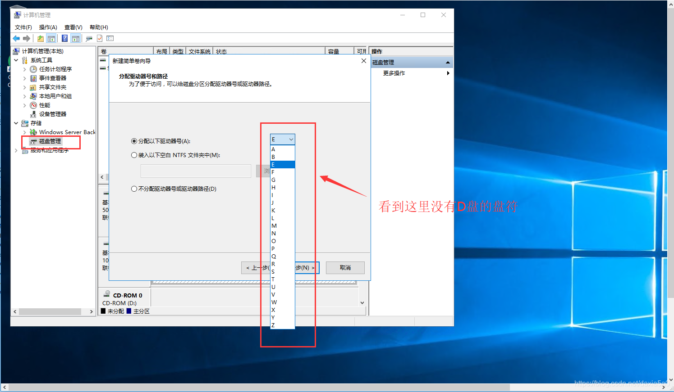Click 更多操作 in the actions pane

[394, 73]
